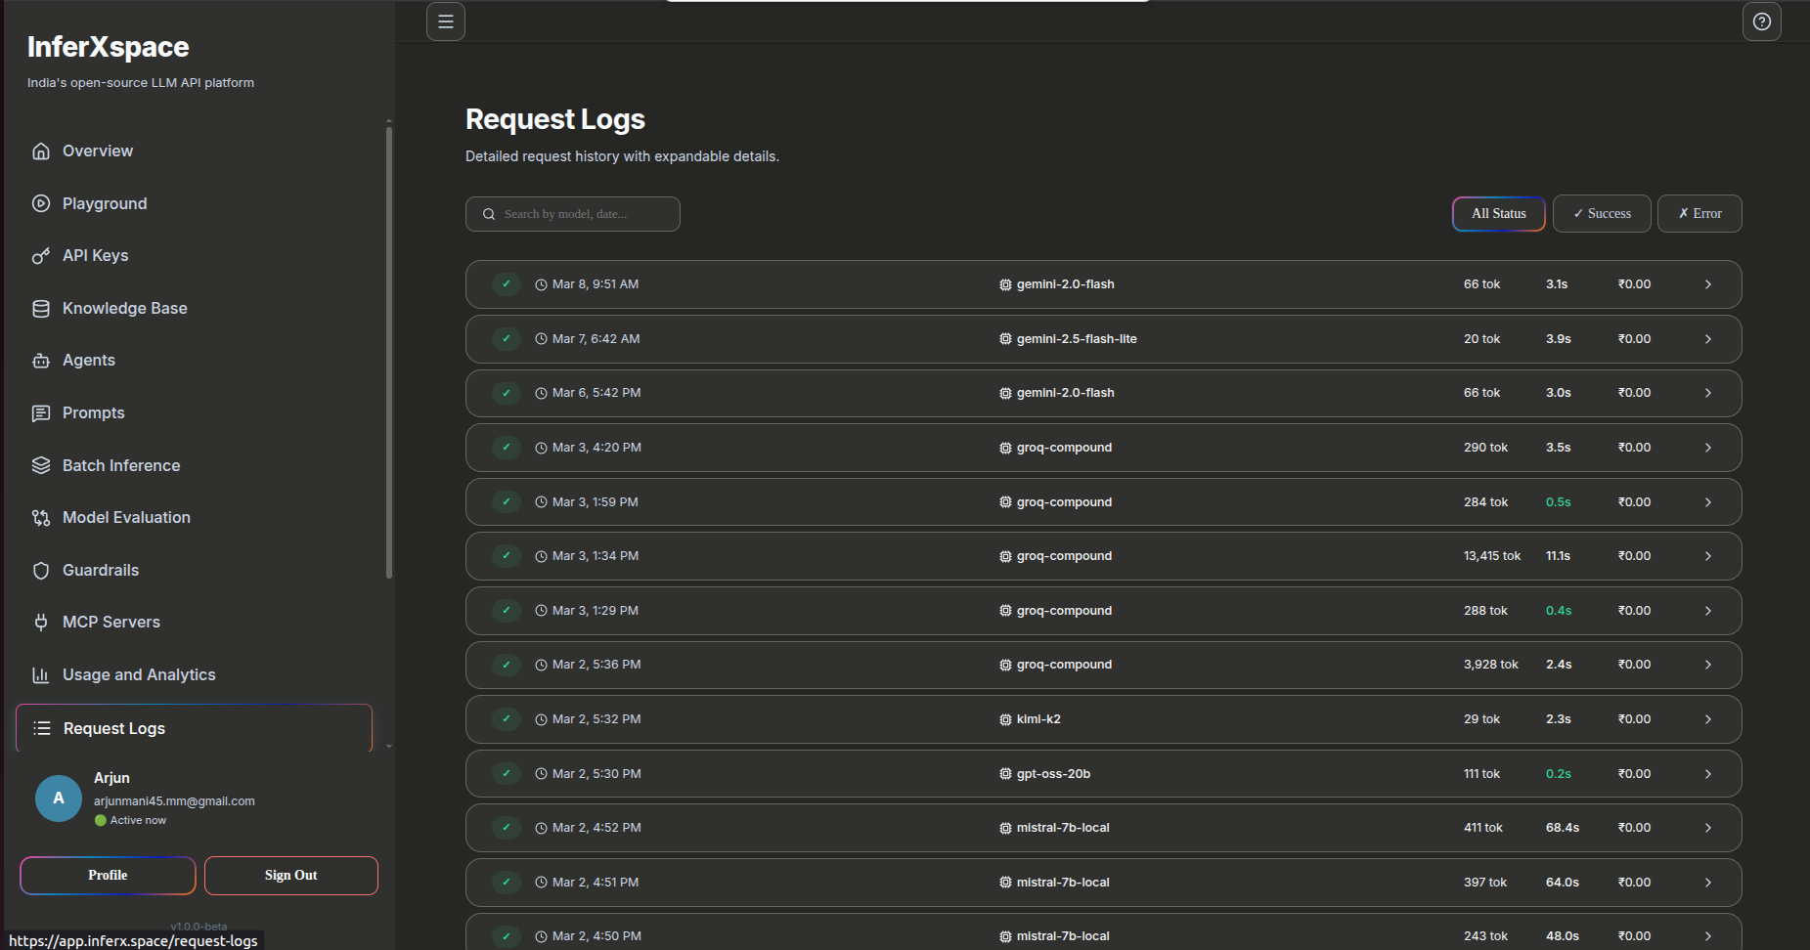1810x950 pixels.
Task: Click the Prompts message icon
Action: pos(41,413)
